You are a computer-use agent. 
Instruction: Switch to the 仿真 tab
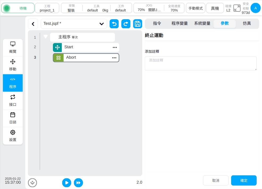click(247, 23)
